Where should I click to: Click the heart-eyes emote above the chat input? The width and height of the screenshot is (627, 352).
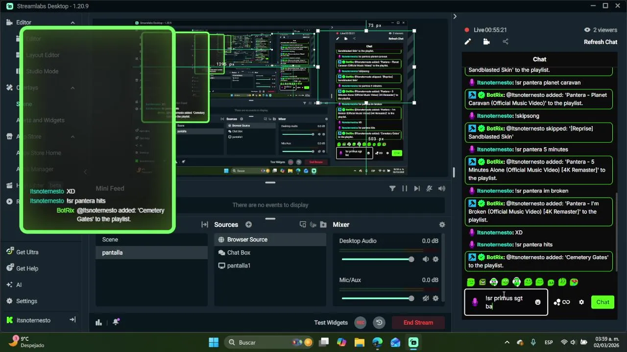574,282
